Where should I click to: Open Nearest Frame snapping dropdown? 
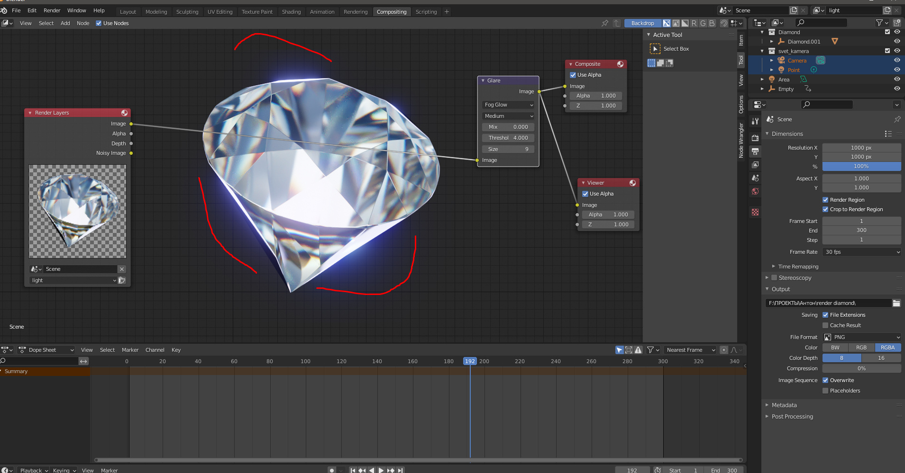[x=690, y=350]
